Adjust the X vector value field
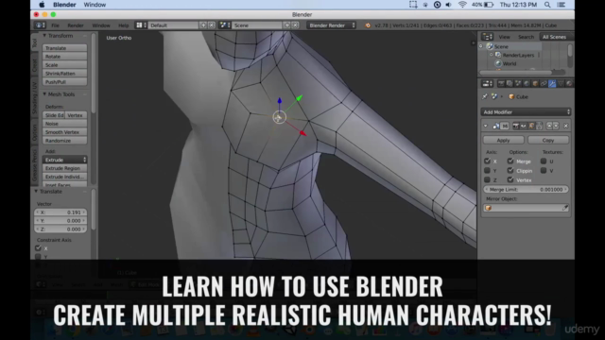The width and height of the screenshot is (605, 340). (x=60, y=212)
